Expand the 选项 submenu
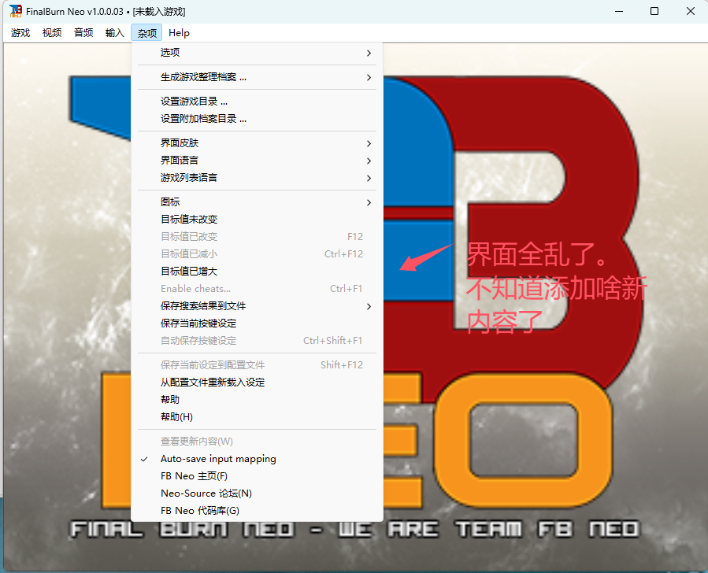The height and width of the screenshot is (573, 708). coord(257,53)
